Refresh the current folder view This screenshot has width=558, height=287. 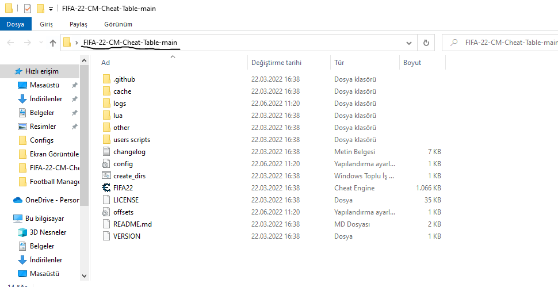(426, 43)
